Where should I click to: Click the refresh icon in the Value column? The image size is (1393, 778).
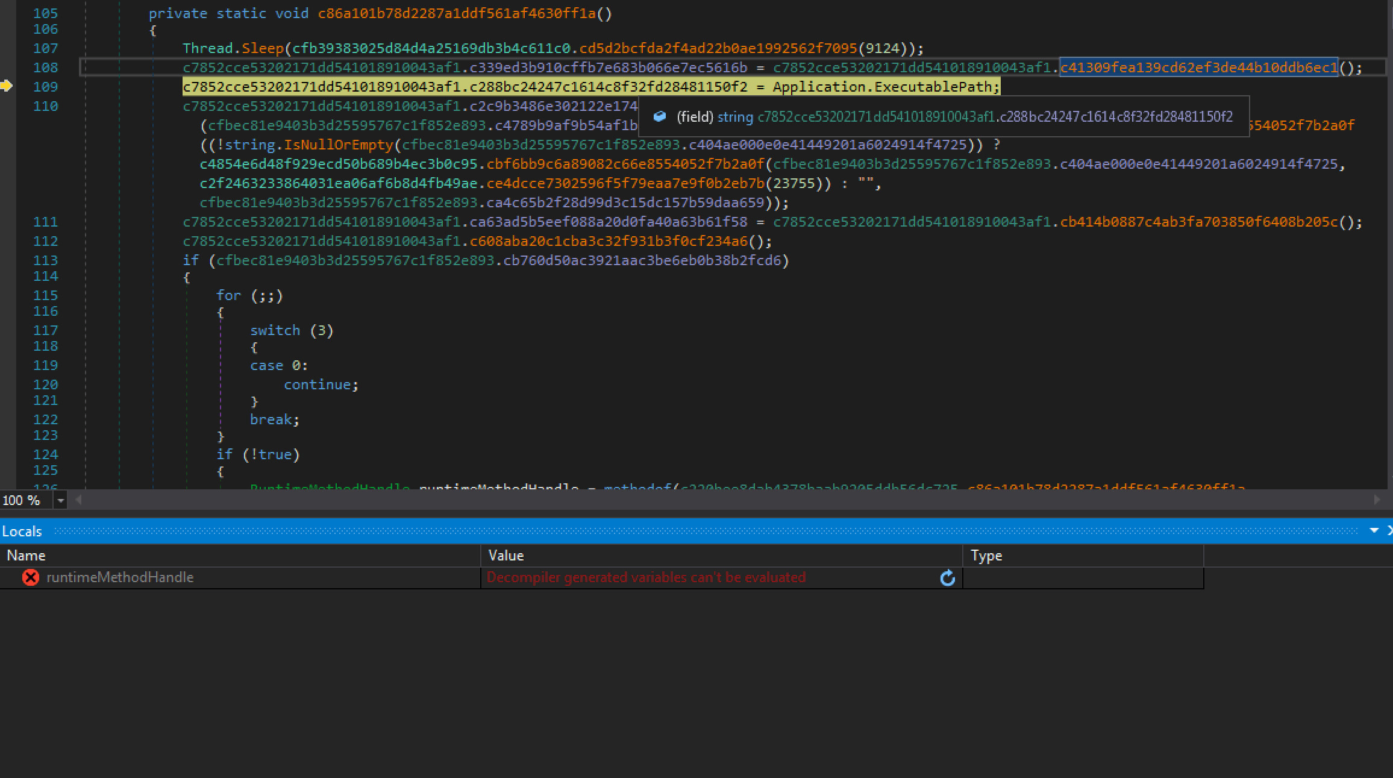point(947,578)
